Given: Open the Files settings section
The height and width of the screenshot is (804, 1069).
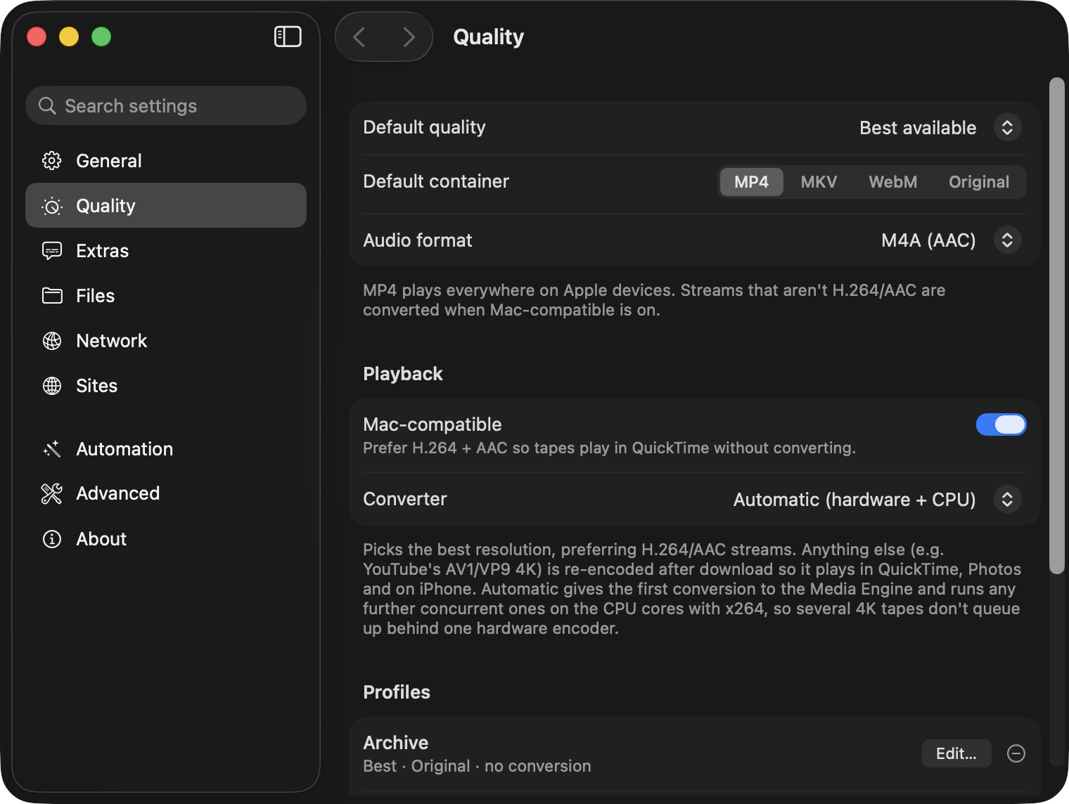Looking at the screenshot, I should tap(166, 296).
